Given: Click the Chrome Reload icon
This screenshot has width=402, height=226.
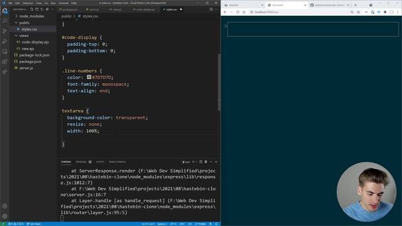Looking at the screenshot, I should (x=237, y=12).
